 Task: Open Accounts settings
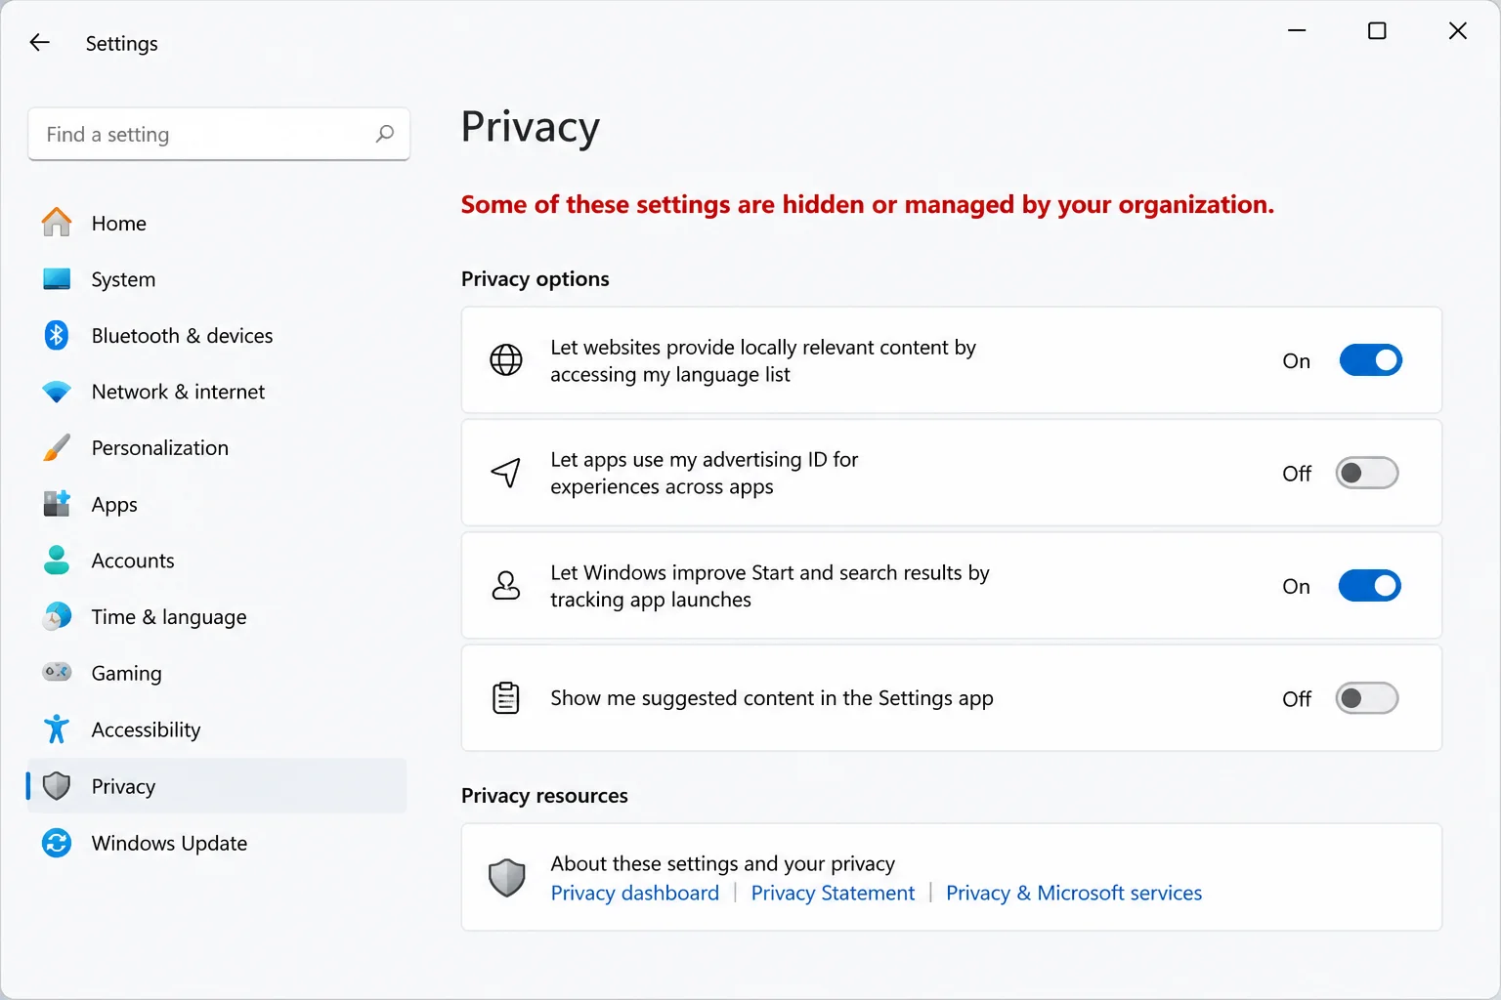217,561
